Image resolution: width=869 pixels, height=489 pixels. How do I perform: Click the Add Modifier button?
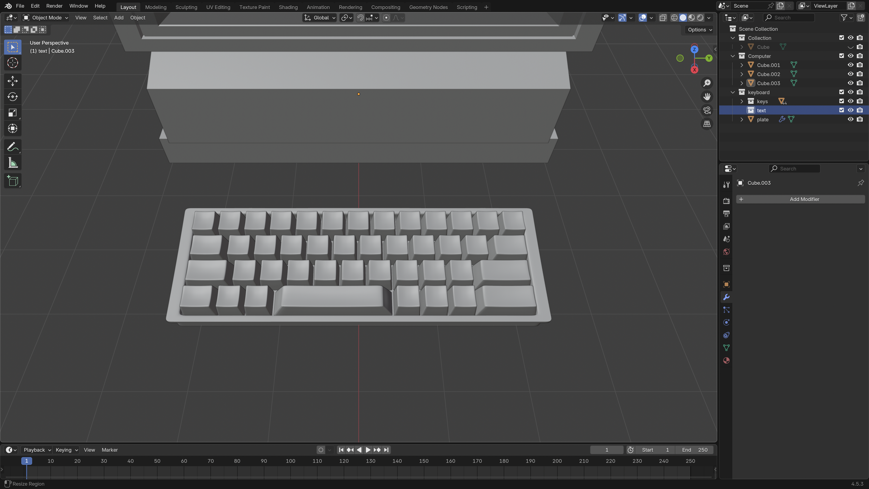pyautogui.click(x=800, y=199)
